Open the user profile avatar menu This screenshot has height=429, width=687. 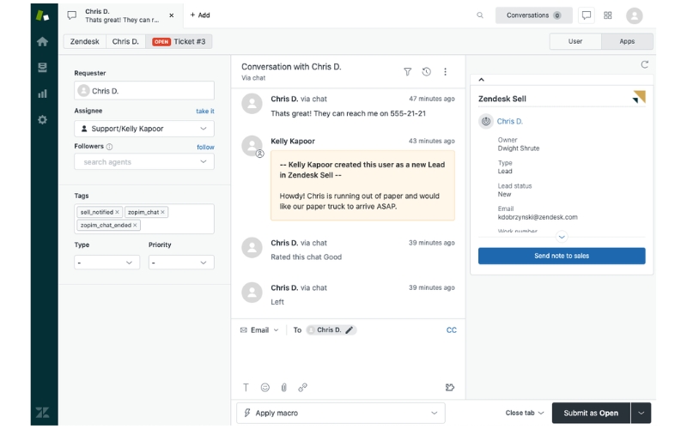click(634, 15)
